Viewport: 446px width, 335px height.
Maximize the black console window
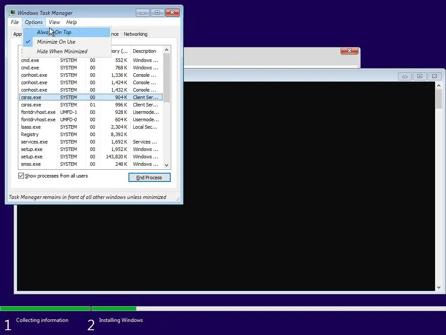(419, 76)
